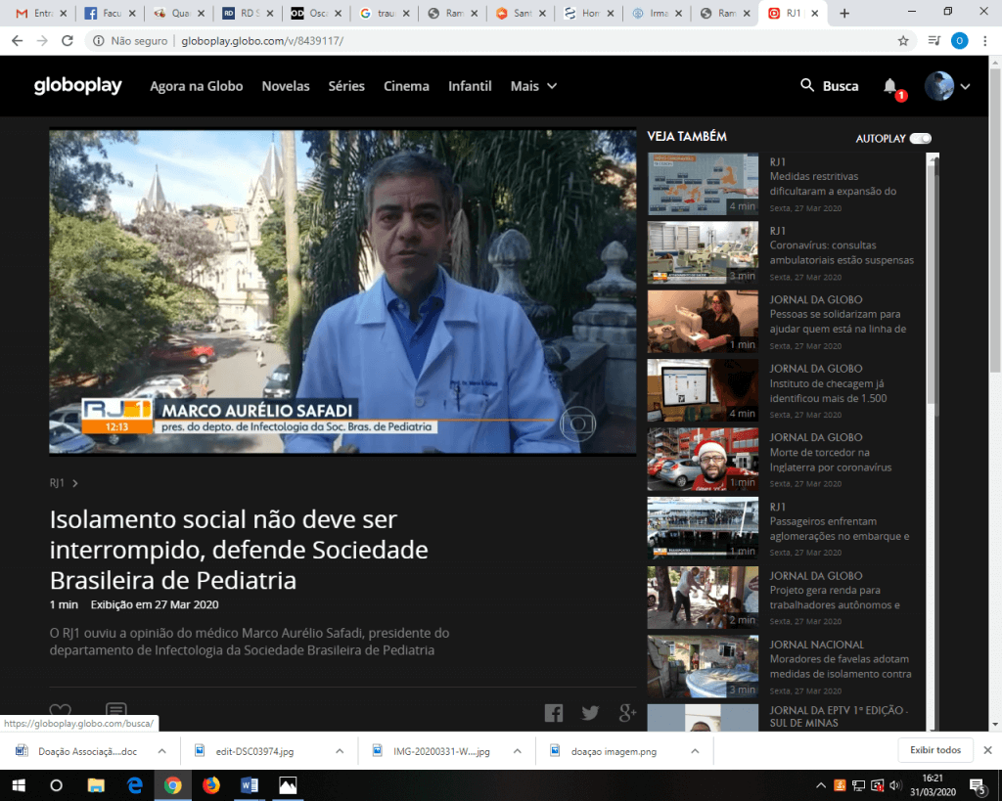This screenshot has height=801, width=1002.
Task: Expand the Mais menu dropdown
Action: (x=533, y=86)
